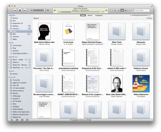Eject the iPhone 4S device
Viewport: 161px width, 132px height.
pos(30,65)
